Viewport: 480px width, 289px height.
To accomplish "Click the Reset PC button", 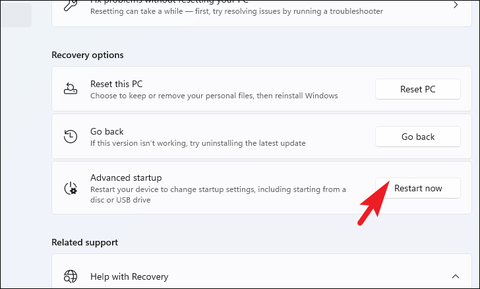I will click(418, 89).
